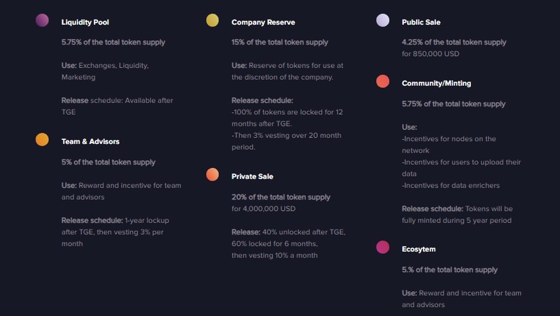The image size is (560, 316).
Task: Click the lavender Public Sale dot
Action: click(x=383, y=21)
